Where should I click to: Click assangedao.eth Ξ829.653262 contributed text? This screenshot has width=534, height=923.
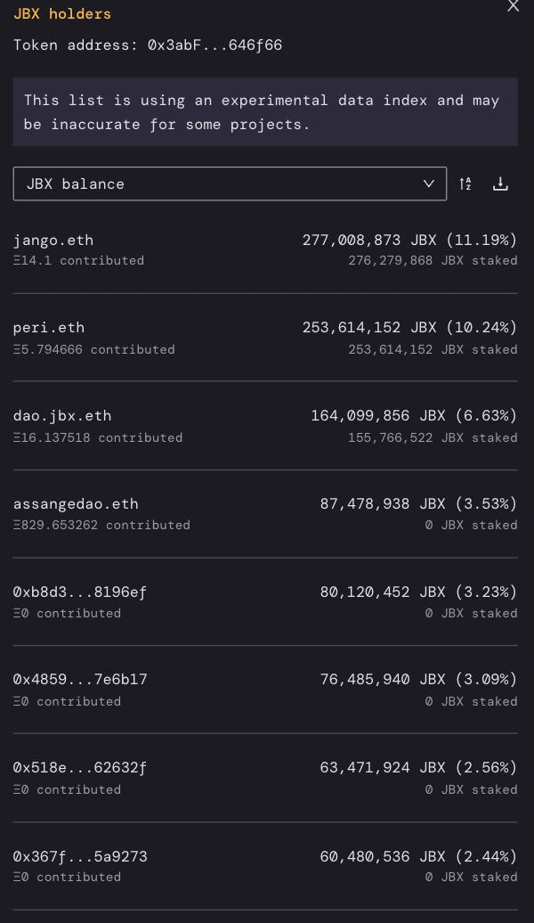coord(101,525)
